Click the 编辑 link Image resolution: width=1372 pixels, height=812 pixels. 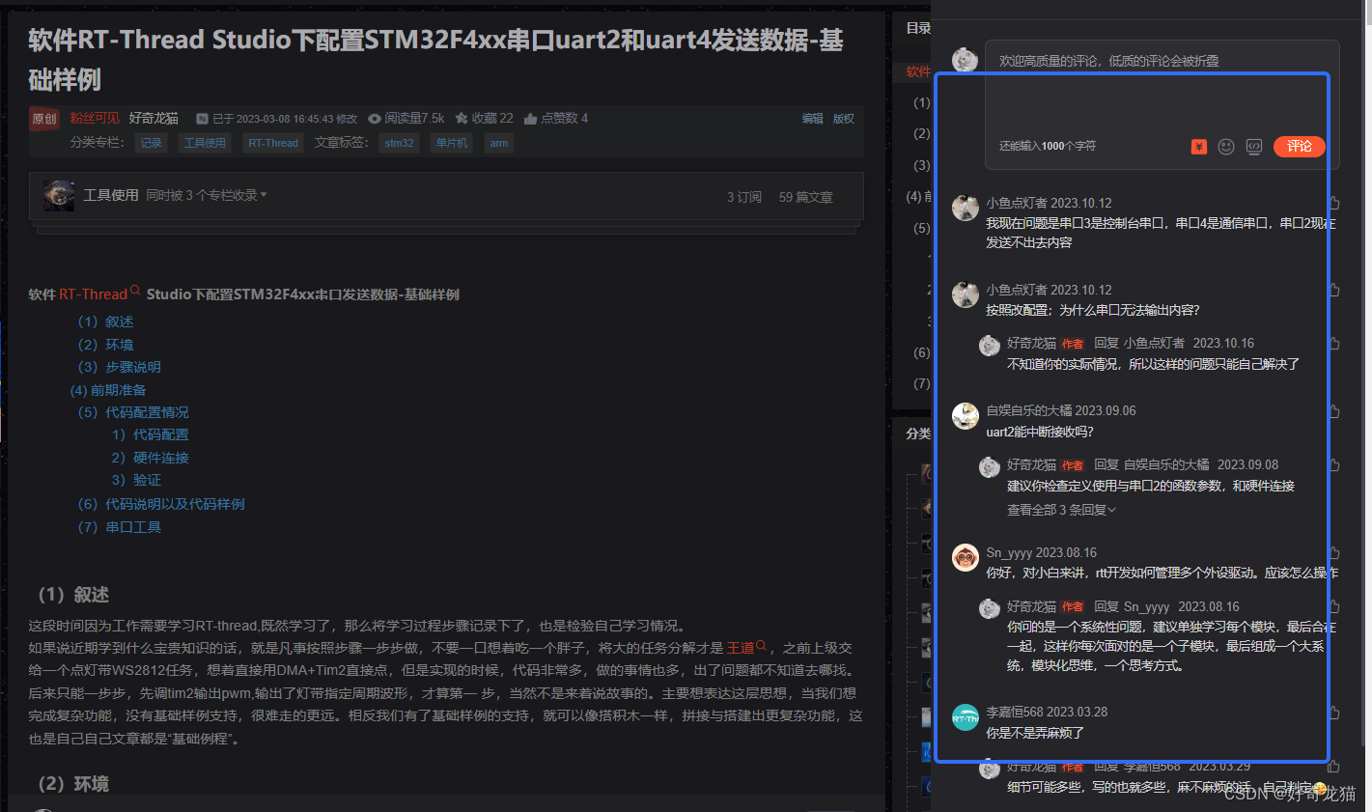tap(812, 119)
